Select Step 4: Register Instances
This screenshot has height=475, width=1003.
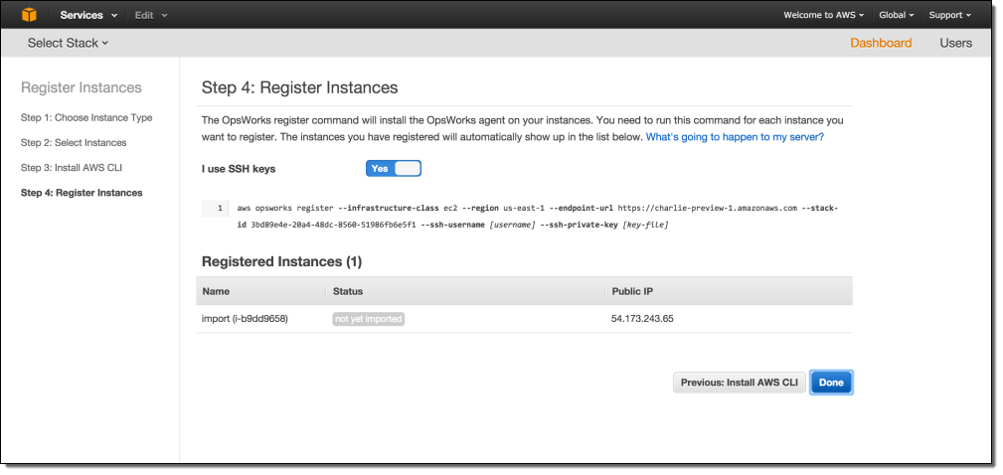click(x=82, y=192)
